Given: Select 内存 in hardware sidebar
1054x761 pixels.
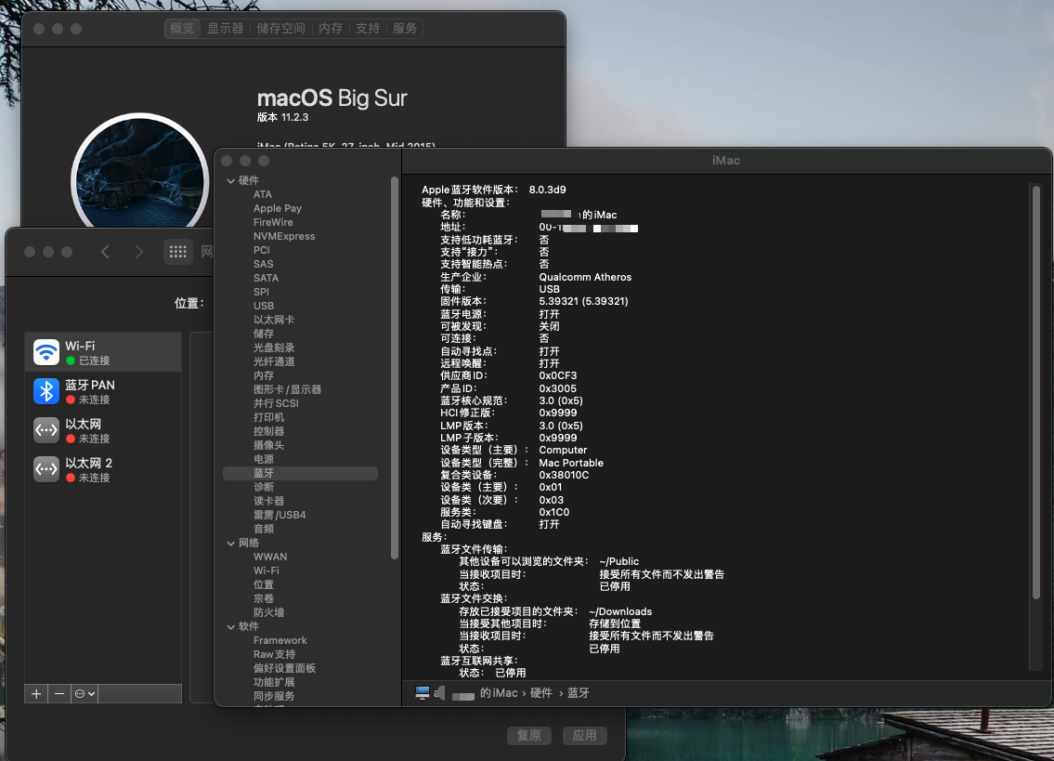Looking at the screenshot, I should 264,375.
